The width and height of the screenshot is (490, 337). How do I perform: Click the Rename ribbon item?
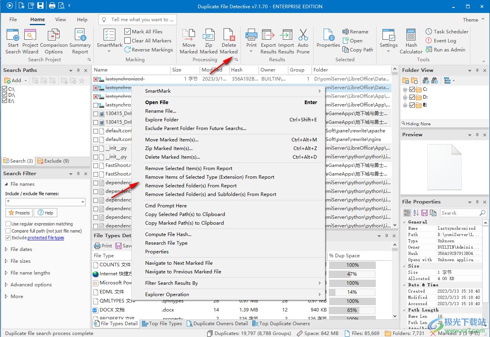355,32
